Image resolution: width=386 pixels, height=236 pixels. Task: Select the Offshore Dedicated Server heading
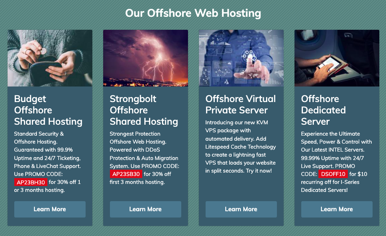[x=323, y=110]
